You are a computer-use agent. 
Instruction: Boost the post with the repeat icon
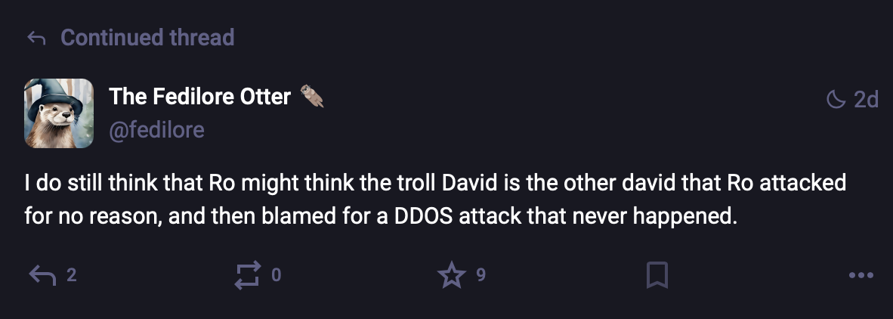(249, 276)
